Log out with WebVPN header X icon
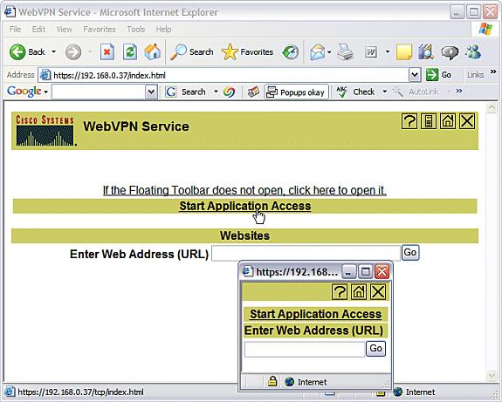 tap(467, 121)
